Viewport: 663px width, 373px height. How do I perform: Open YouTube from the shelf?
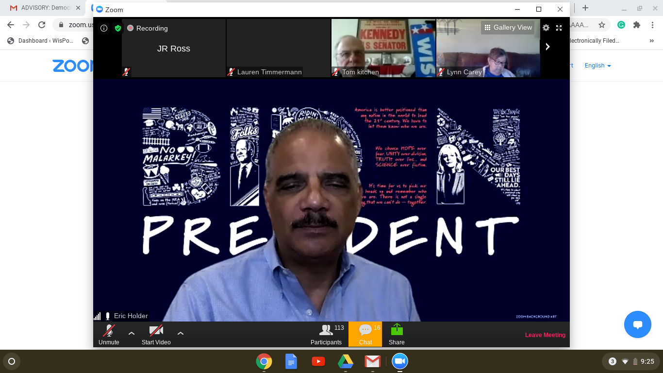(x=318, y=361)
